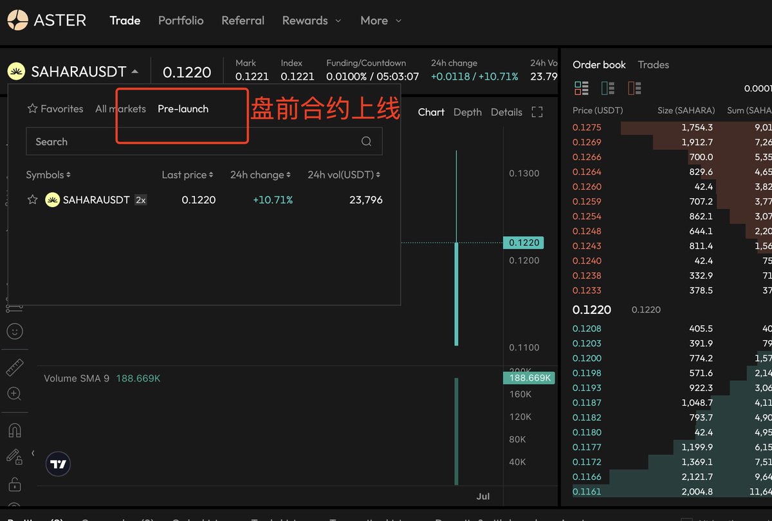
Task: Click the market Search input field
Action: coord(204,142)
